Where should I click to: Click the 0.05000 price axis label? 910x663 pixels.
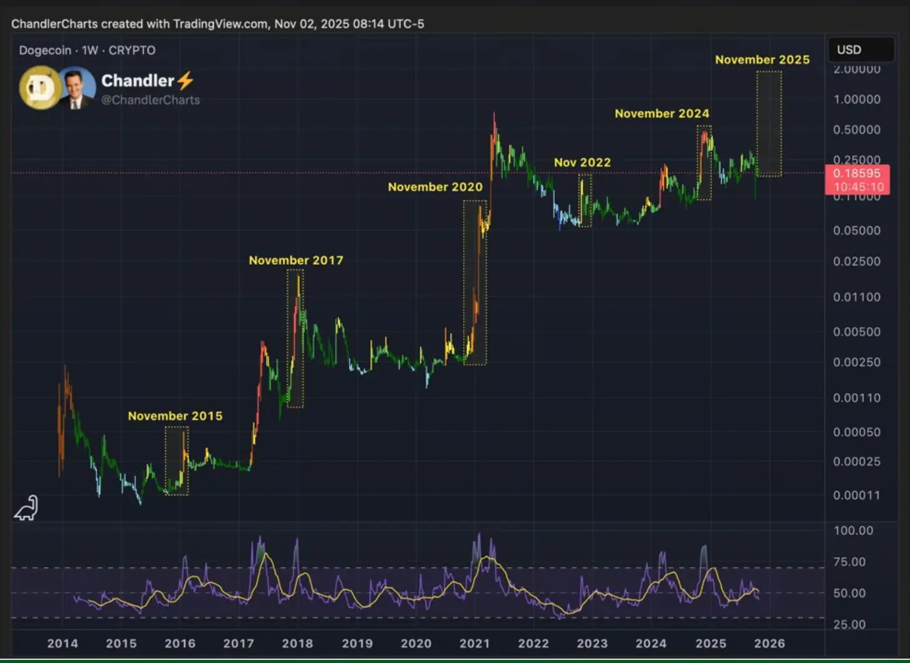[x=857, y=230]
